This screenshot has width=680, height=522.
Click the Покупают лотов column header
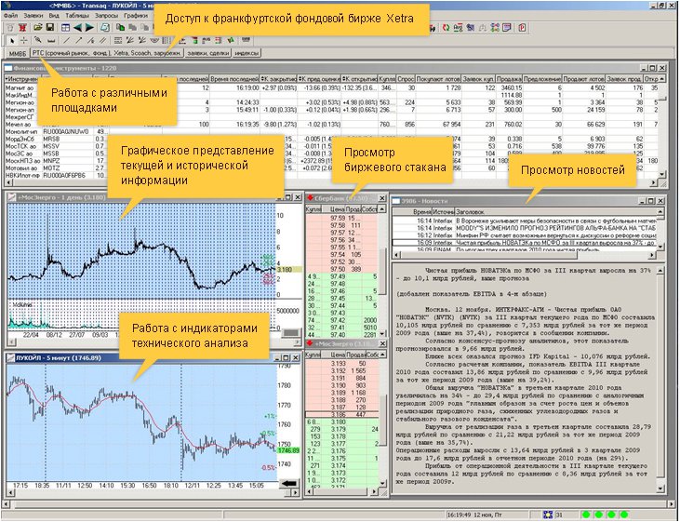(438, 79)
